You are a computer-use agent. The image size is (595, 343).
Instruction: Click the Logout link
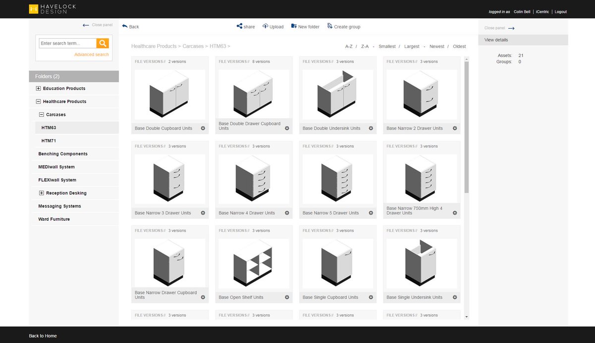(560, 11)
